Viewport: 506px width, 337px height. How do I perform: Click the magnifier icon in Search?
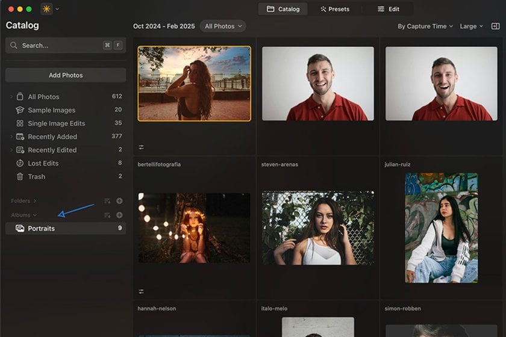[13, 46]
